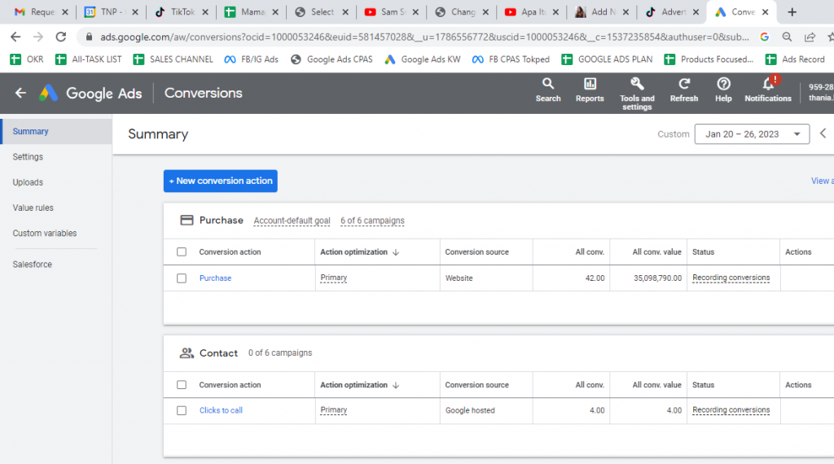Image resolution: width=834 pixels, height=464 pixels.
Task: Open the Ads Record bookmark
Action: (795, 59)
